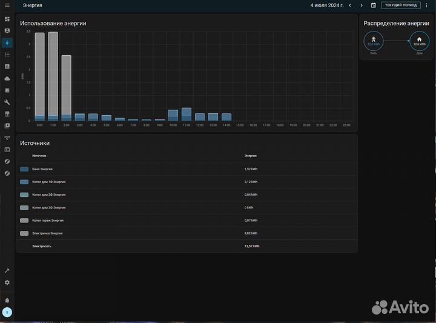Open the Logbook list icon in sidebar
This screenshot has width=436, height=323.
click(x=7, y=55)
